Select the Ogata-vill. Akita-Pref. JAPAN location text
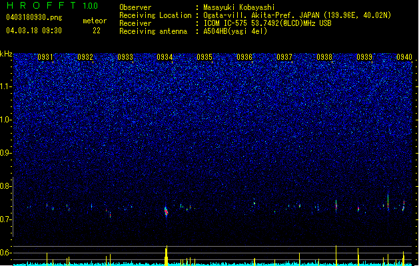This screenshot has height=266, width=419. [x=297, y=15]
